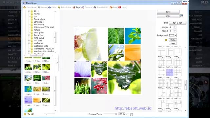
Task: Open the Animated GIF tab
Action: coord(101,7)
